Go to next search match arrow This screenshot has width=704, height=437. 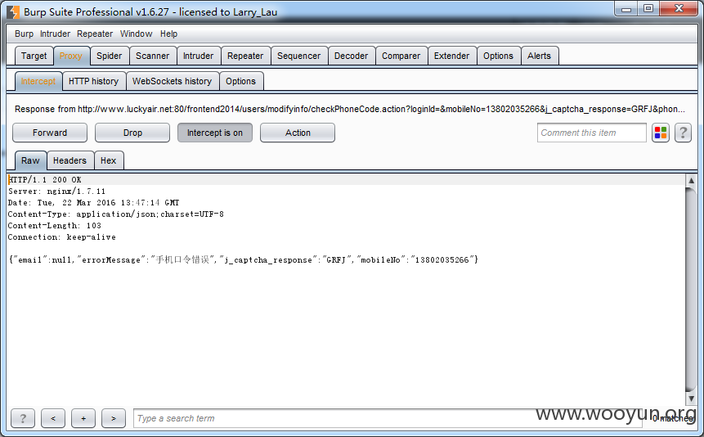[114, 418]
